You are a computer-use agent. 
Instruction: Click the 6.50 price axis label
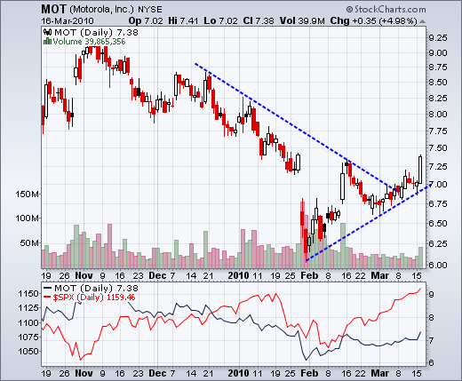pyautogui.click(x=438, y=223)
